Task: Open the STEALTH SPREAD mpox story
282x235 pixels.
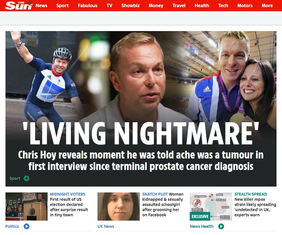Action: 255,205
